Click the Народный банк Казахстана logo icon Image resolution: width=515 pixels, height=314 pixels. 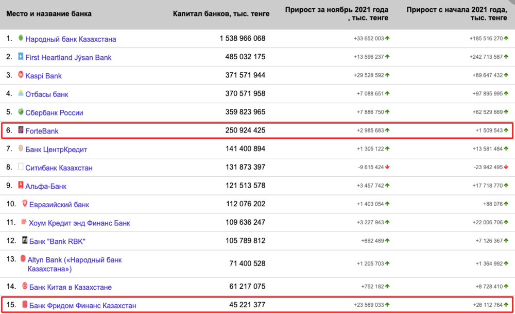21,38
